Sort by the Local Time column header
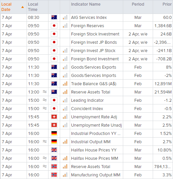Image resolution: width=173 pixels, height=179 pixels. pos(33,7)
